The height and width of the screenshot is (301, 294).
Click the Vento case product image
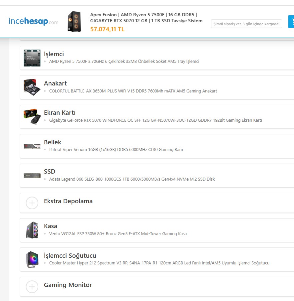32,230
